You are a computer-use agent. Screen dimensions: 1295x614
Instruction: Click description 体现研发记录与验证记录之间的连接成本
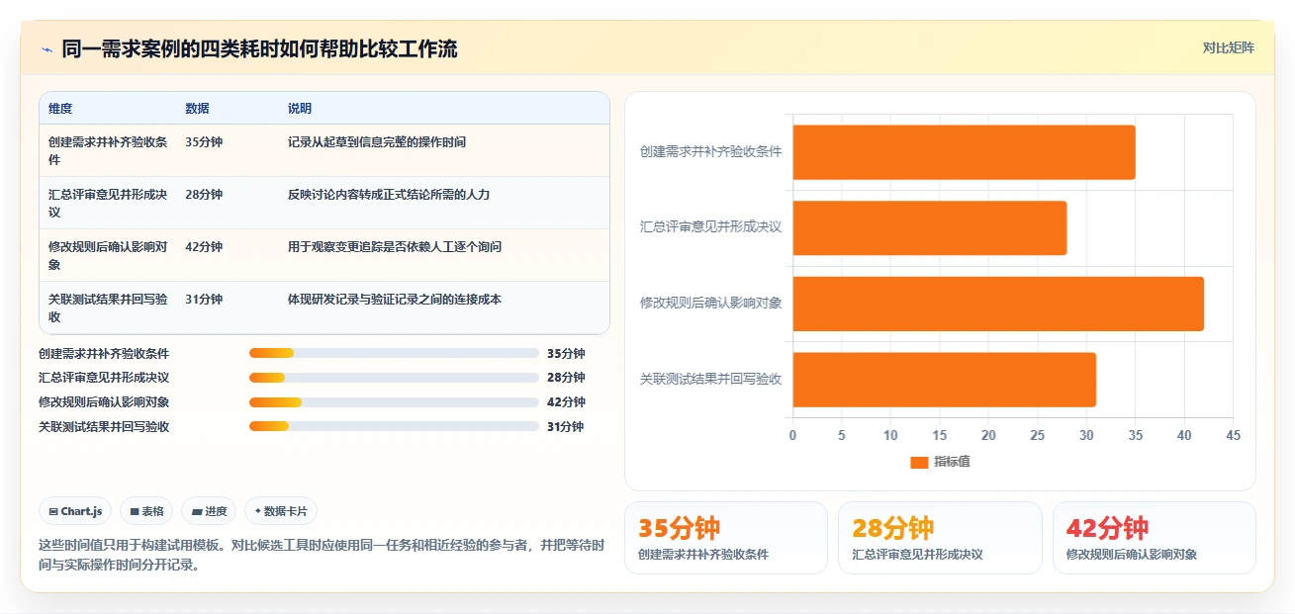pyautogui.click(x=395, y=300)
